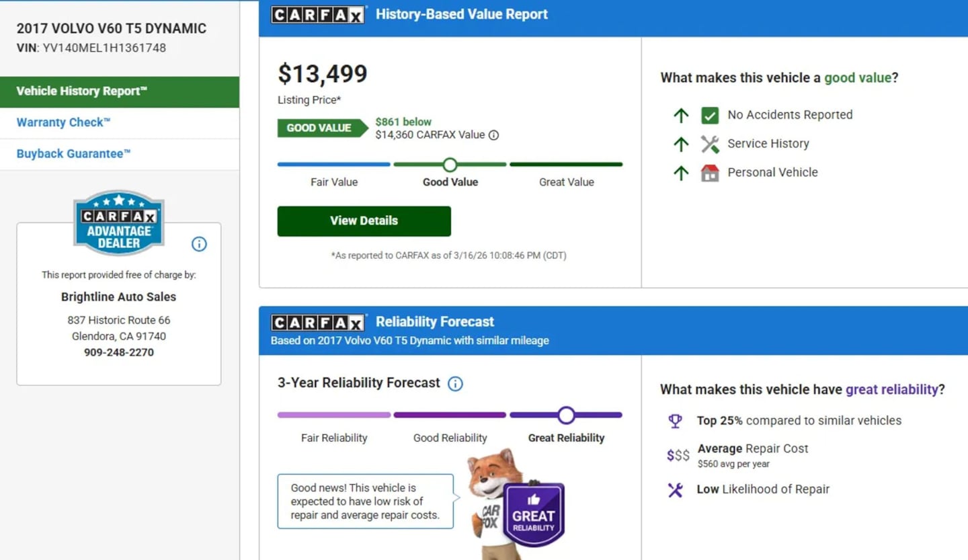The width and height of the screenshot is (968, 560).
Task: Open the Buyback Guarantee page
Action: coord(73,154)
